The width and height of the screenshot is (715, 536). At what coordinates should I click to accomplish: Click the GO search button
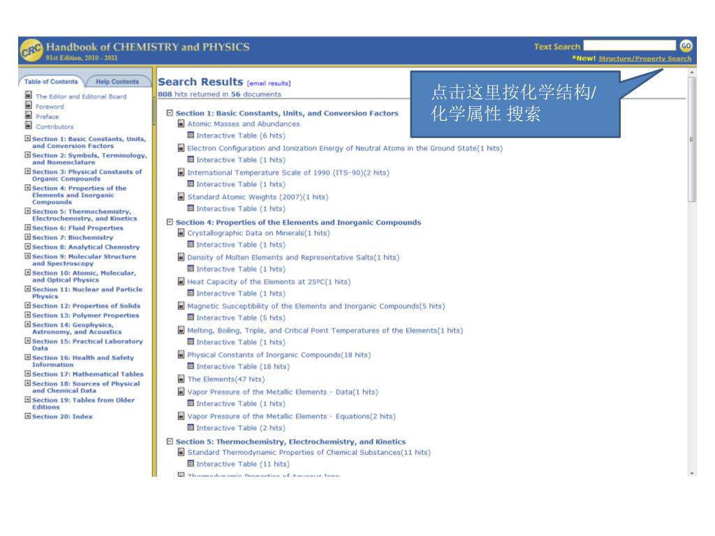point(686,45)
